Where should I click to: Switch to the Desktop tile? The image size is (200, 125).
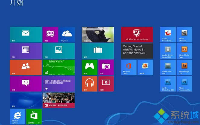(x=26, y=100)
